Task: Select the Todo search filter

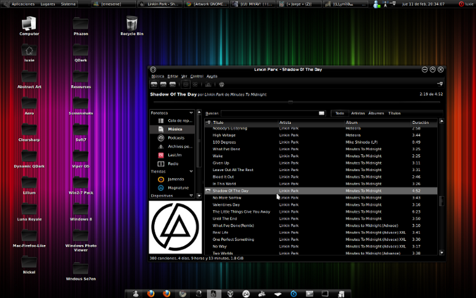Action: [340, 114]
